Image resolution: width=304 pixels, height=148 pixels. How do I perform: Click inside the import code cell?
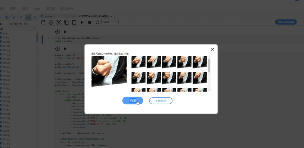click(x=178, y=39)
